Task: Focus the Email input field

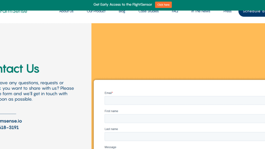Action: point(185,100)
